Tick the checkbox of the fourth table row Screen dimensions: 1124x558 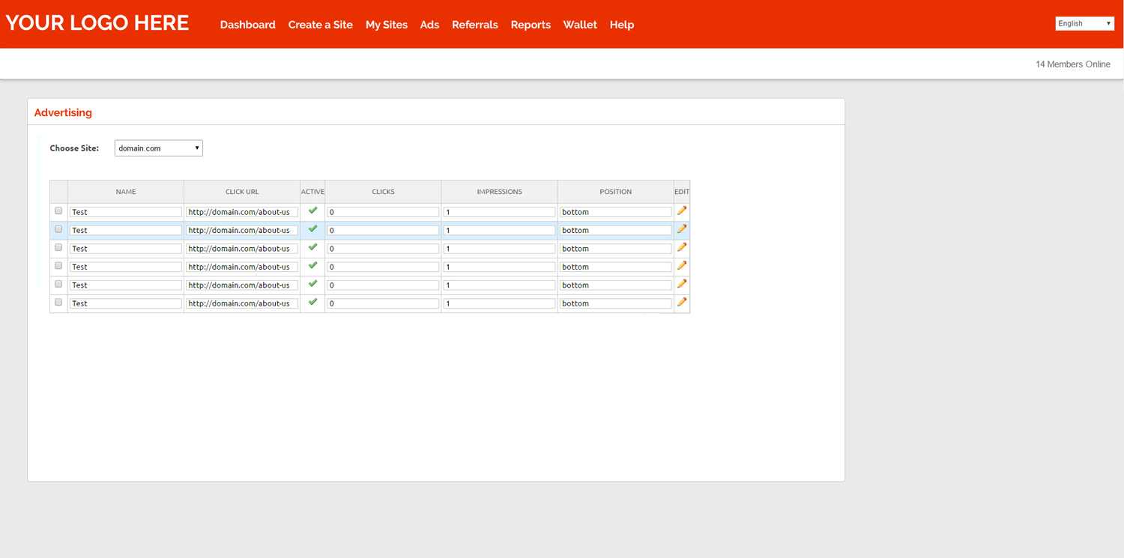[58, 266]
